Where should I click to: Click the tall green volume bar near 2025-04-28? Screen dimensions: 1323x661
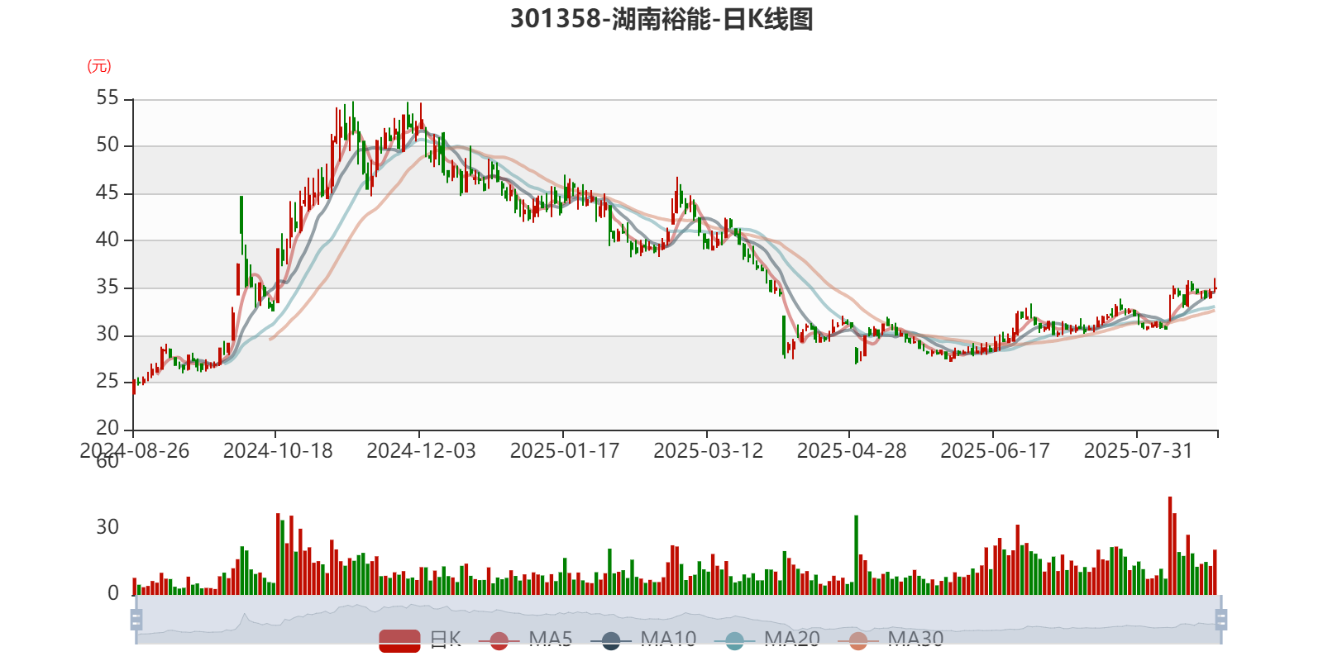[856, 555]
